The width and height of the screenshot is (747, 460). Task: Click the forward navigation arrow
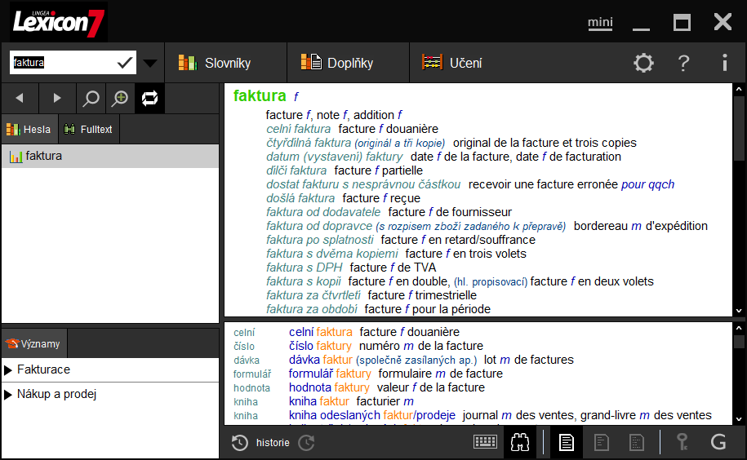tap(56, 98)
